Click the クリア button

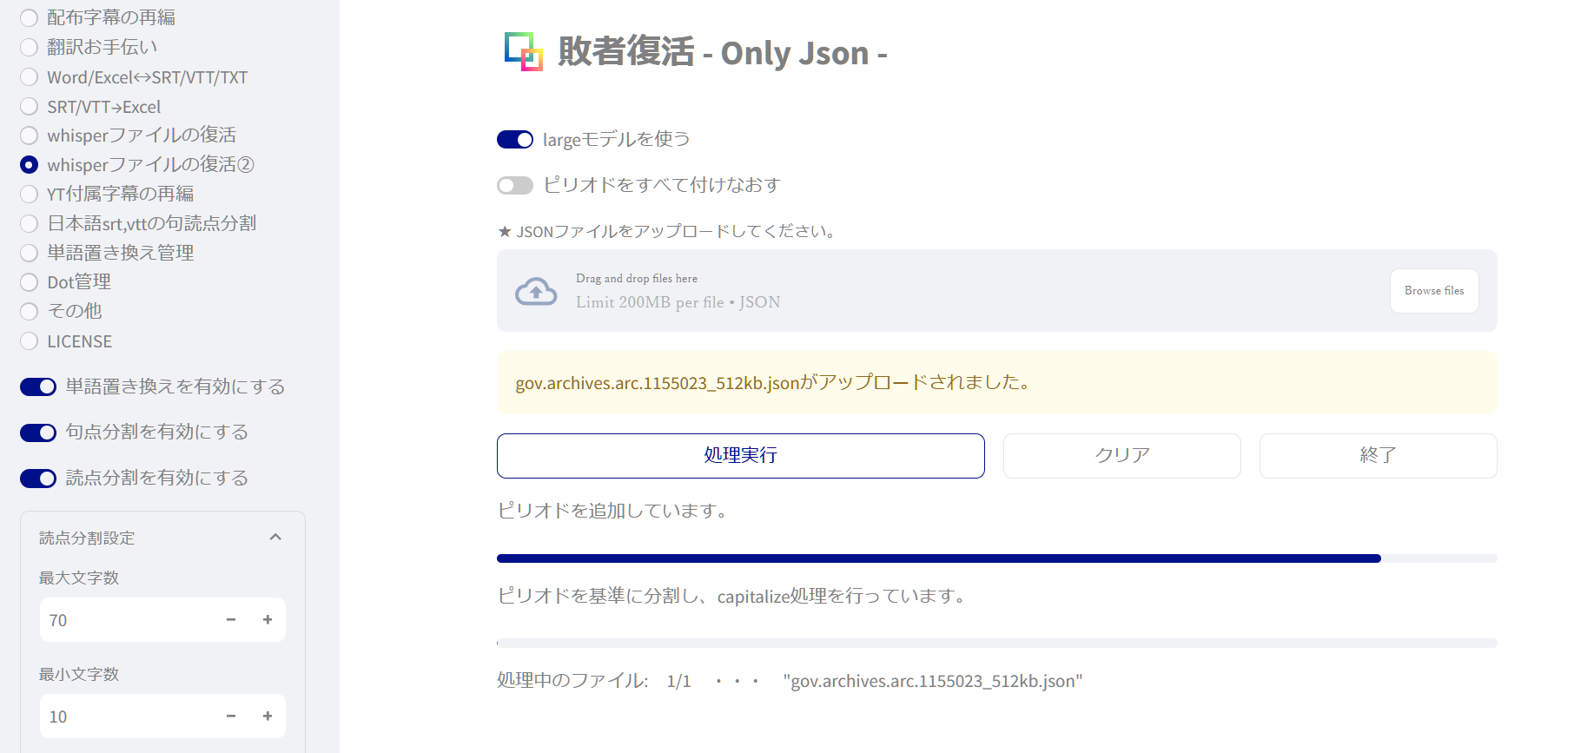tap(1121, 456)
